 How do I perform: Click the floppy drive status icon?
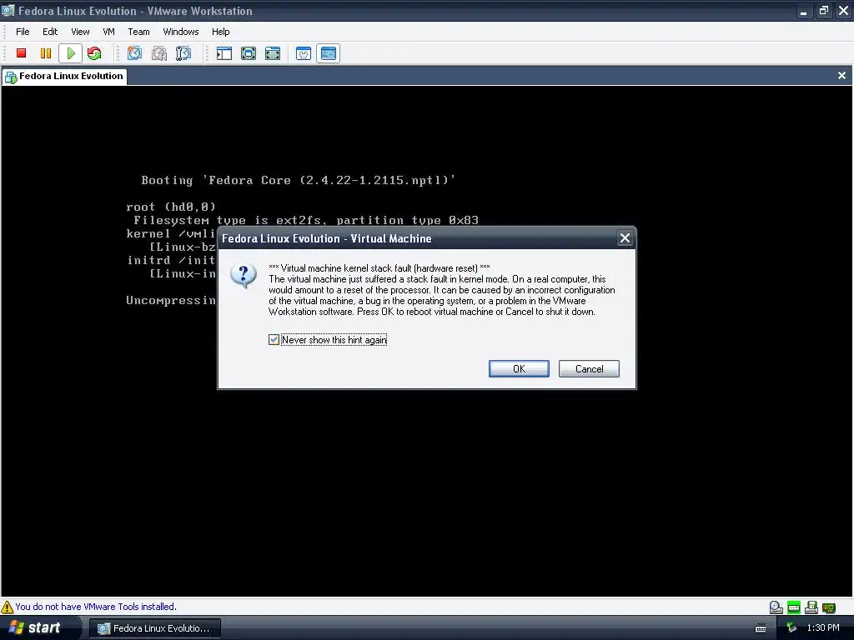[811, 607]
